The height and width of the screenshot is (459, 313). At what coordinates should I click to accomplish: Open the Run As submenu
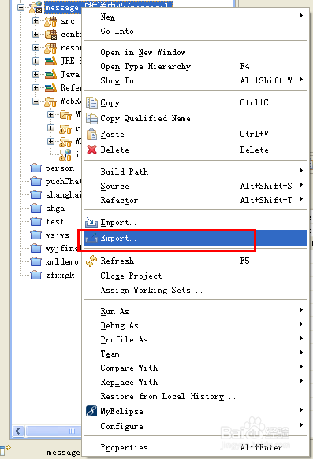pyautogui.click(x=196, y=311)
